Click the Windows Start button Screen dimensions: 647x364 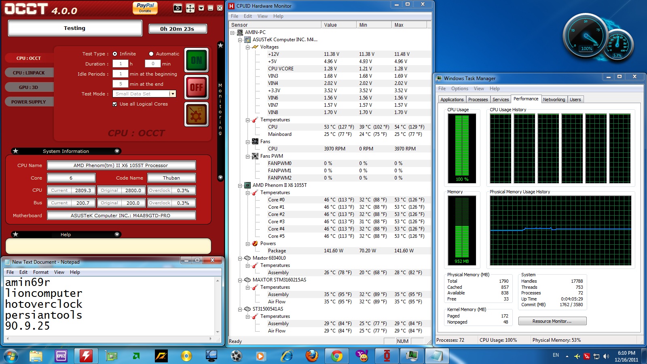point(11,356)
